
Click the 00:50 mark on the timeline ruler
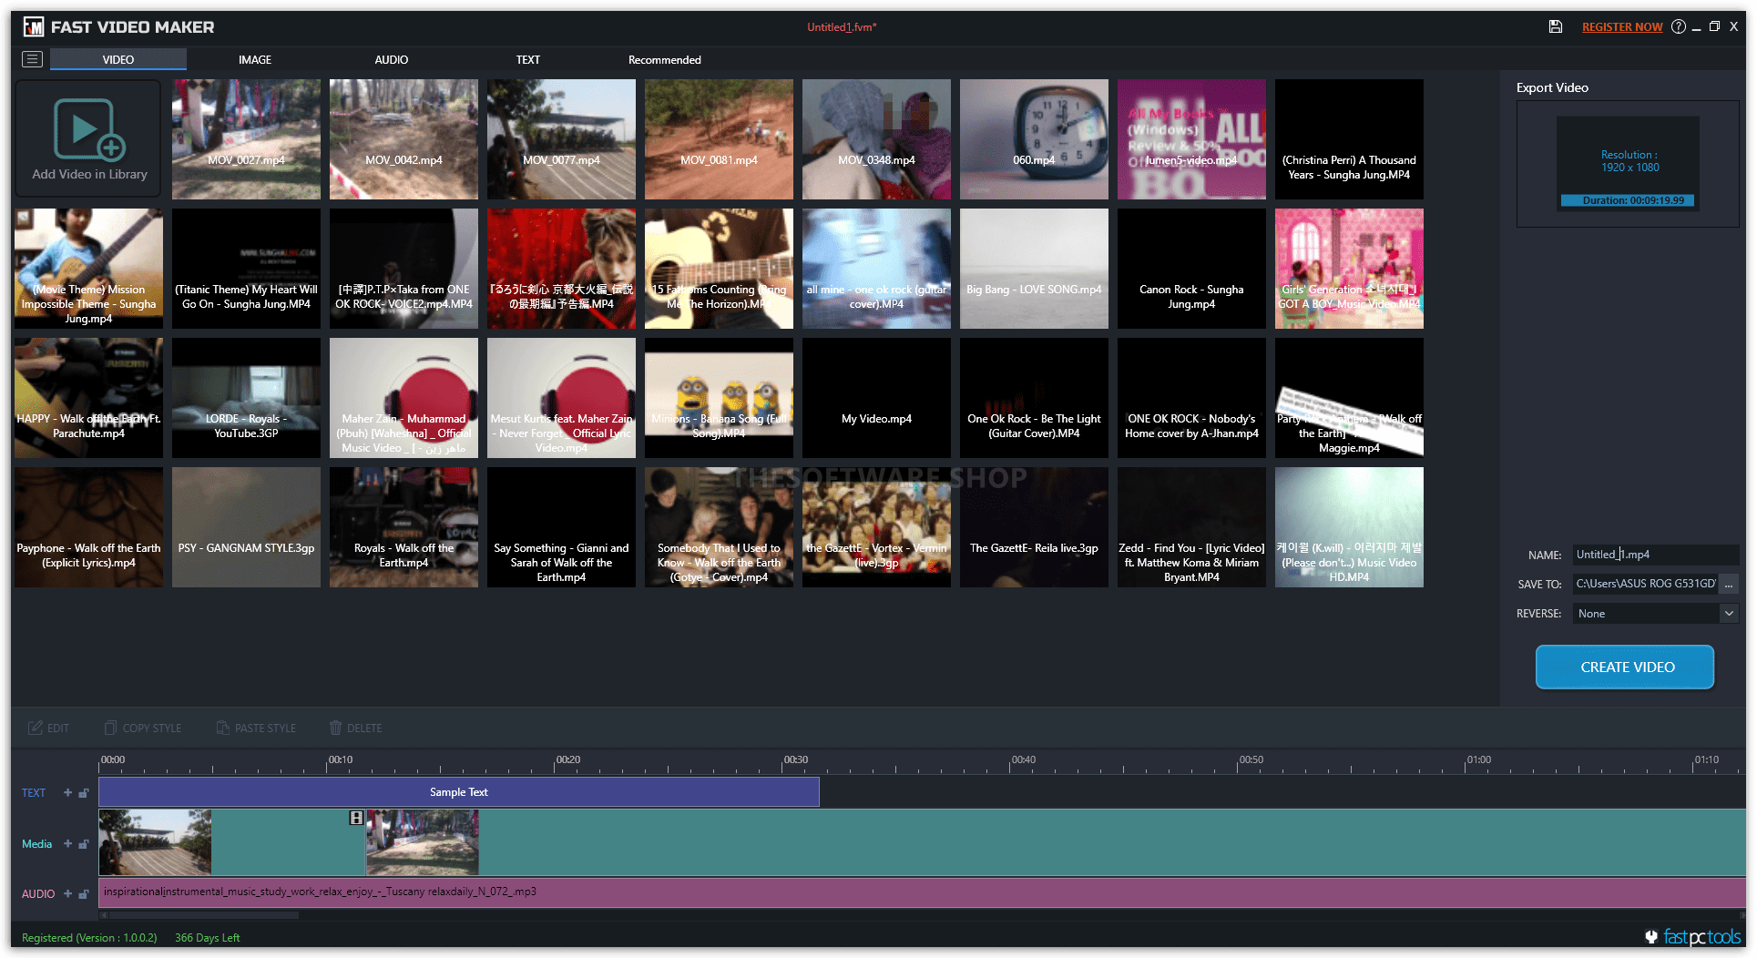(1251, 759)
